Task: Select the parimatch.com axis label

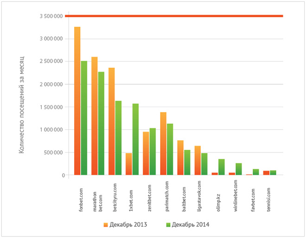Action: (167, 196)
